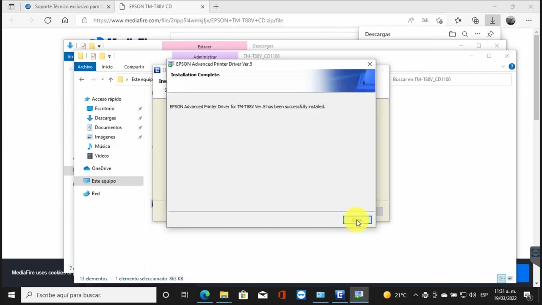Screen dimensions: 542x305
Task: Open Escritorio in the navigation pane
Action: 104,108
